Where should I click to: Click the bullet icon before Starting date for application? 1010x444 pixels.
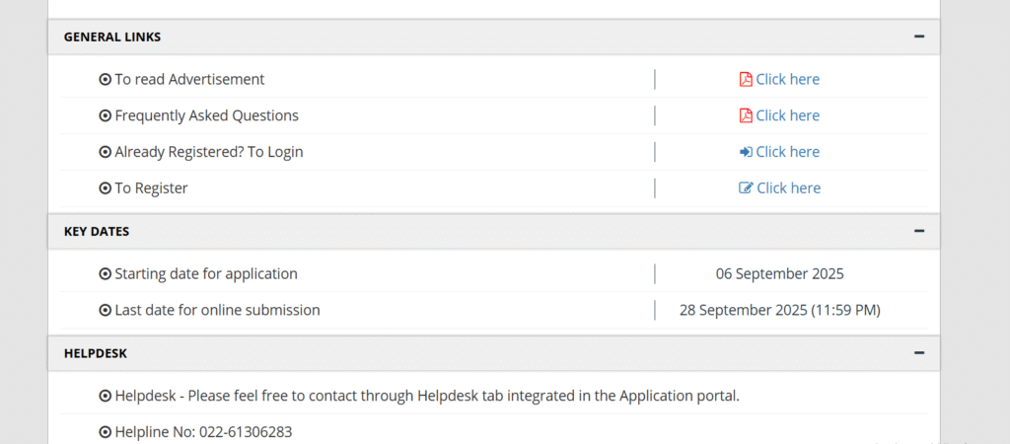click(105, 274)
